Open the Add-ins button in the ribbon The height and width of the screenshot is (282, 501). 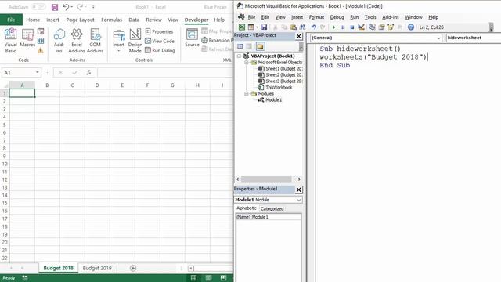pos(59,41)
